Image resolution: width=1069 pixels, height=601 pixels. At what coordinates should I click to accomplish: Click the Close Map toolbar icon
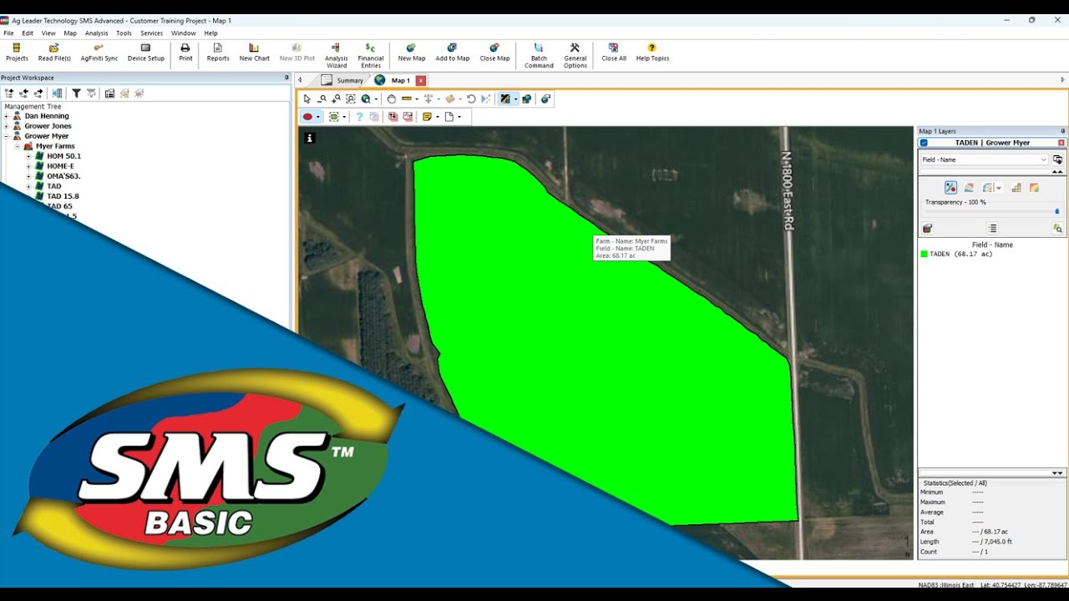tap(494, 48)
